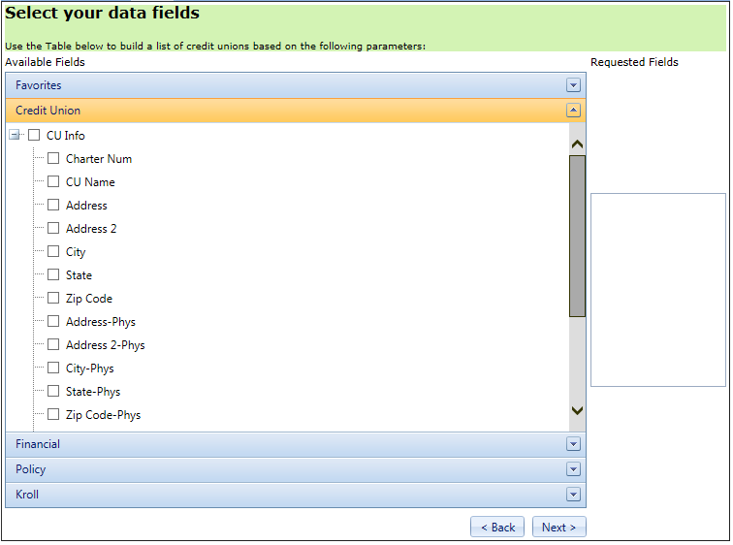
Task: Collapse the Credit Union section arrow icon
Action: [573, 111]
